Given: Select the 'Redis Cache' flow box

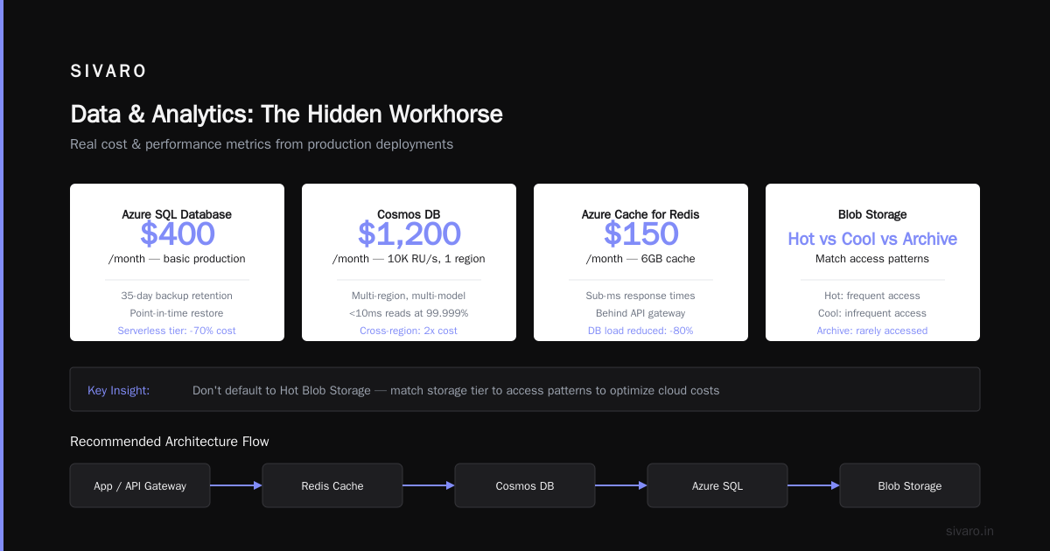Looking at the screenshot, I should (x=332, y=485).
